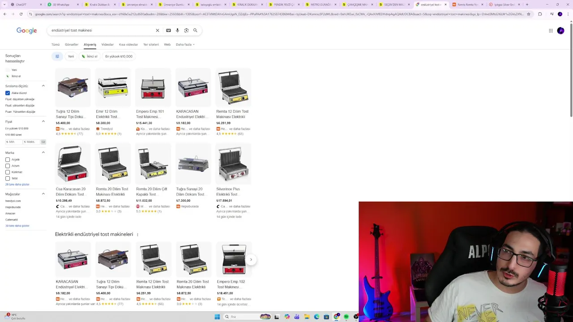Expand 26 tane daha göster brands
The image size is (573, 322).
click(x=17, y=185)
